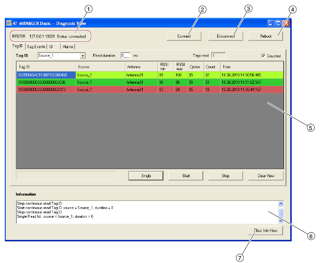Click log line 'Single Read Id: source = Source_1'
The width and height of the screenshot is (320, 263).
(x=55, y=217)
